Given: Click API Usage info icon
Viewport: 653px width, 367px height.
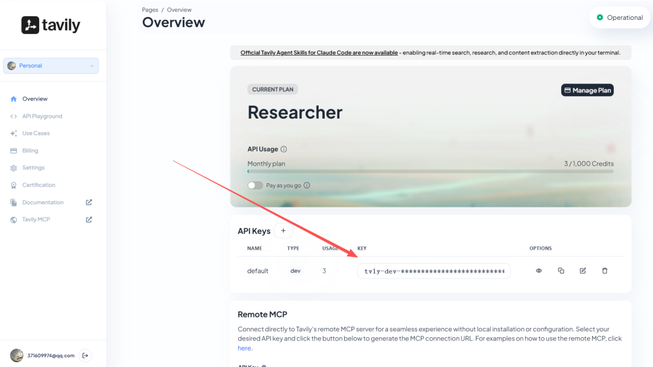Looking at the screenshot, I should (x=284, y=149).
